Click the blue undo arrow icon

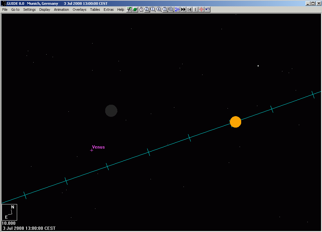[x=208, y=10]
